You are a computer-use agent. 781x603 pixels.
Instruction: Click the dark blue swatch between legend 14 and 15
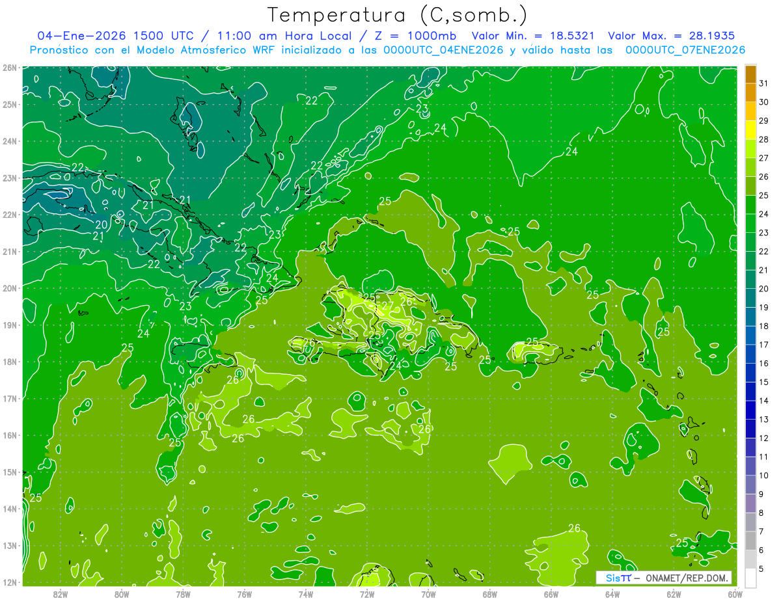(751, 391)
